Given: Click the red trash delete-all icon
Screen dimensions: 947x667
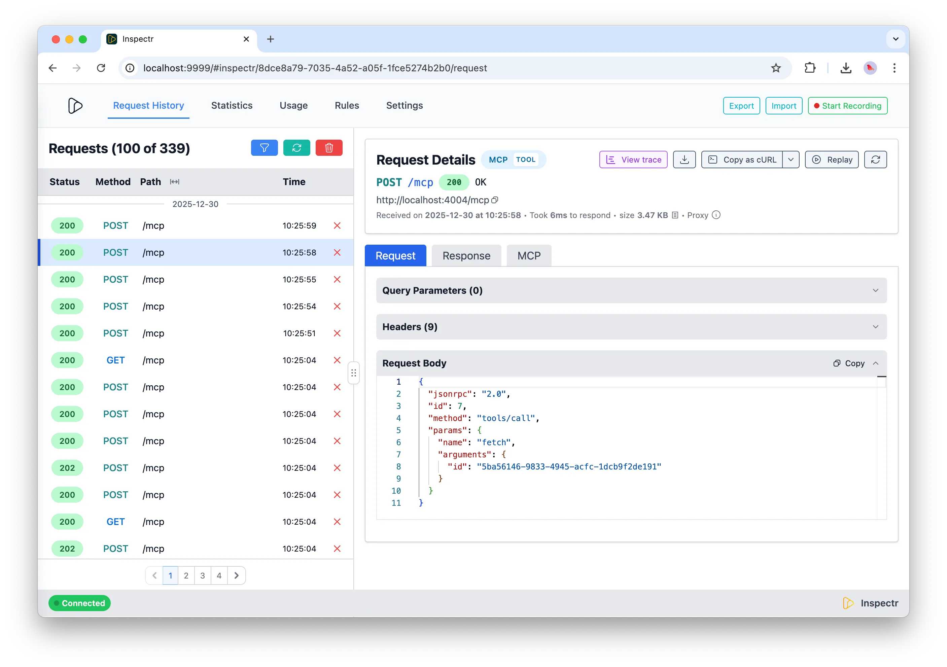Looking at the screenshot, I should pos(329,148).
